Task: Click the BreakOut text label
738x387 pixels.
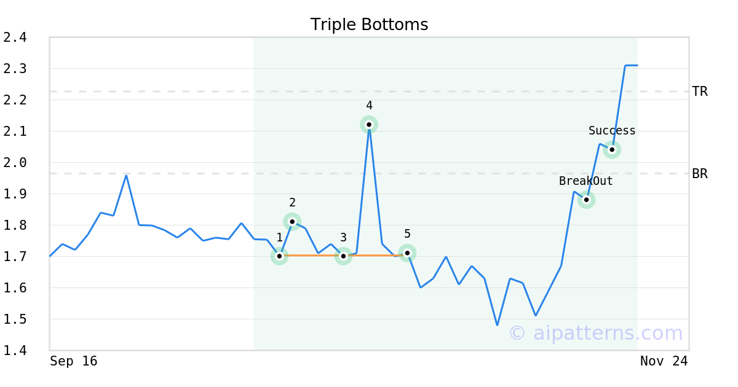Action: [585, 181]
